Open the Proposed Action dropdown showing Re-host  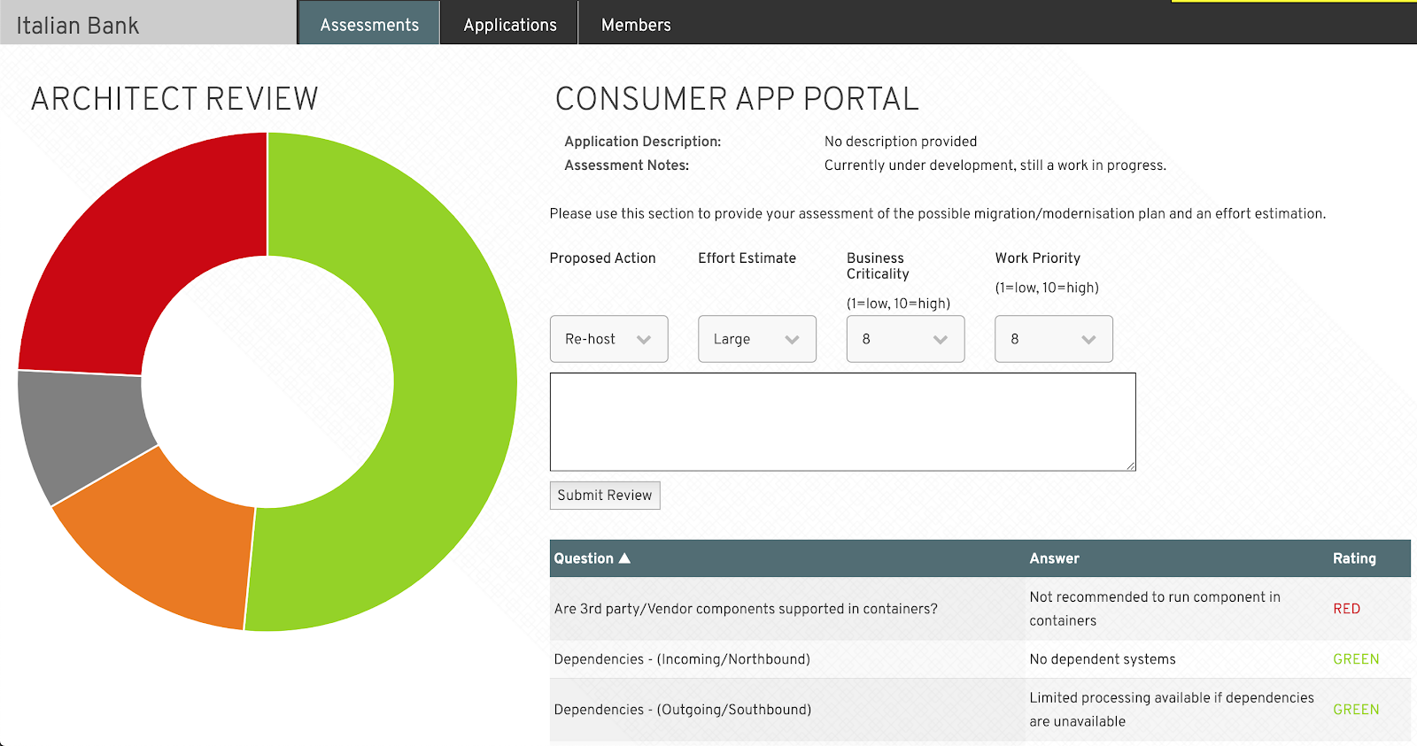[x=608, y=339]
